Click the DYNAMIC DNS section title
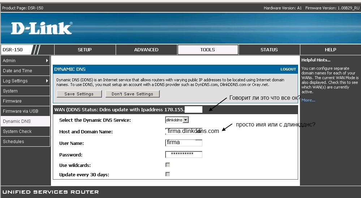 click(x=70, y=69)
